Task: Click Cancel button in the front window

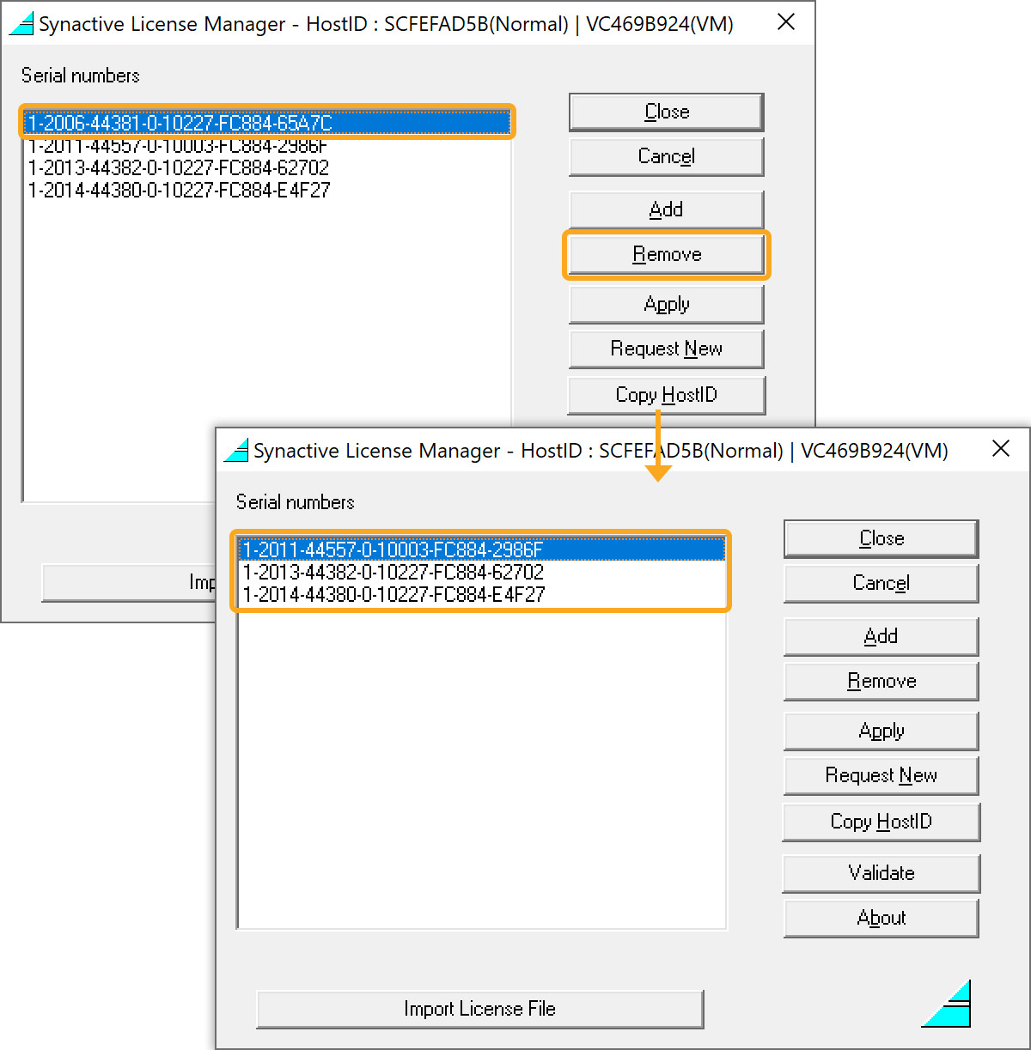Action: (882, 584)
